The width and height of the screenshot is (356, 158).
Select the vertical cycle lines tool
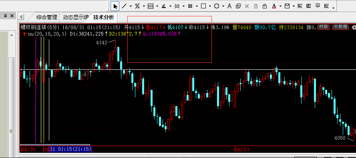pyautogui.click(x=150, y=6)
